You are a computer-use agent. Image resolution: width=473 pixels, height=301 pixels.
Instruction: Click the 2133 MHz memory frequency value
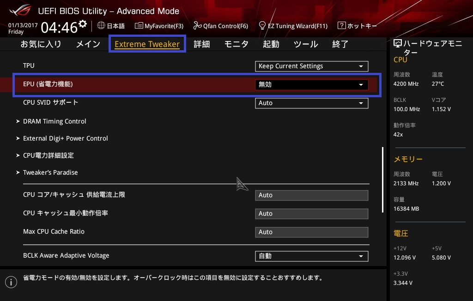(x=406, y=183)
